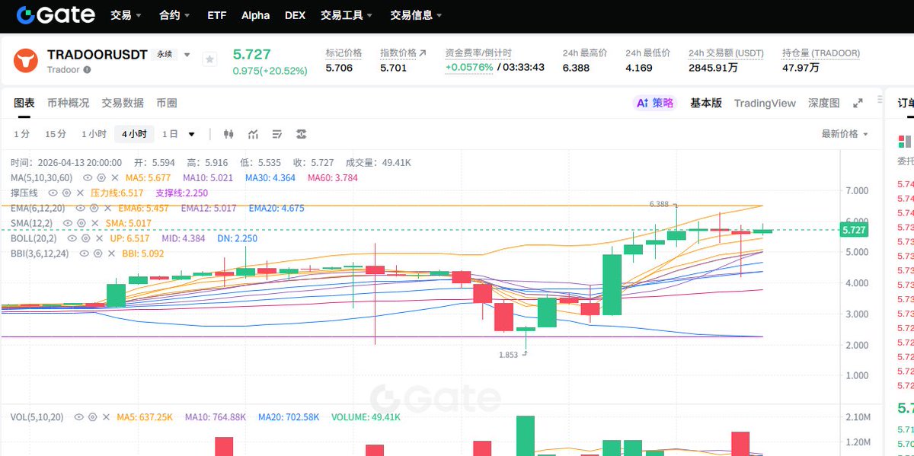Select the 基本版 chart mode
The image size is (914, 456).
(706, 103)
